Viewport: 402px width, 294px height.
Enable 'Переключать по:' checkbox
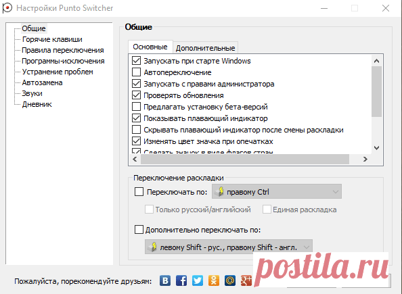(139, 192)
